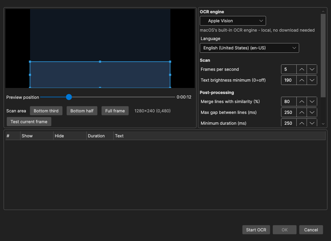Click the Hide column header
The height and width of the screenshot is (241, 331).
pos(70,136)
